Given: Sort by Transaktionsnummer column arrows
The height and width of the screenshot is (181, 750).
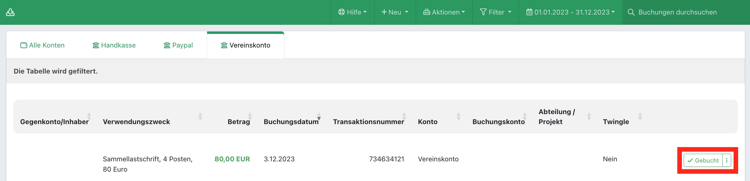Looking at the screenshot, I should tap(404, 116).
